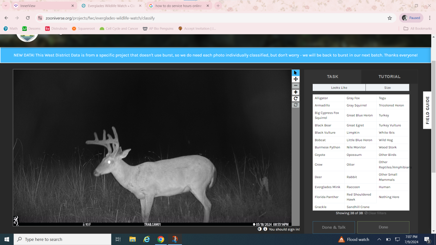
Task: Select Sandhill Crane
Action: [360, 207]
